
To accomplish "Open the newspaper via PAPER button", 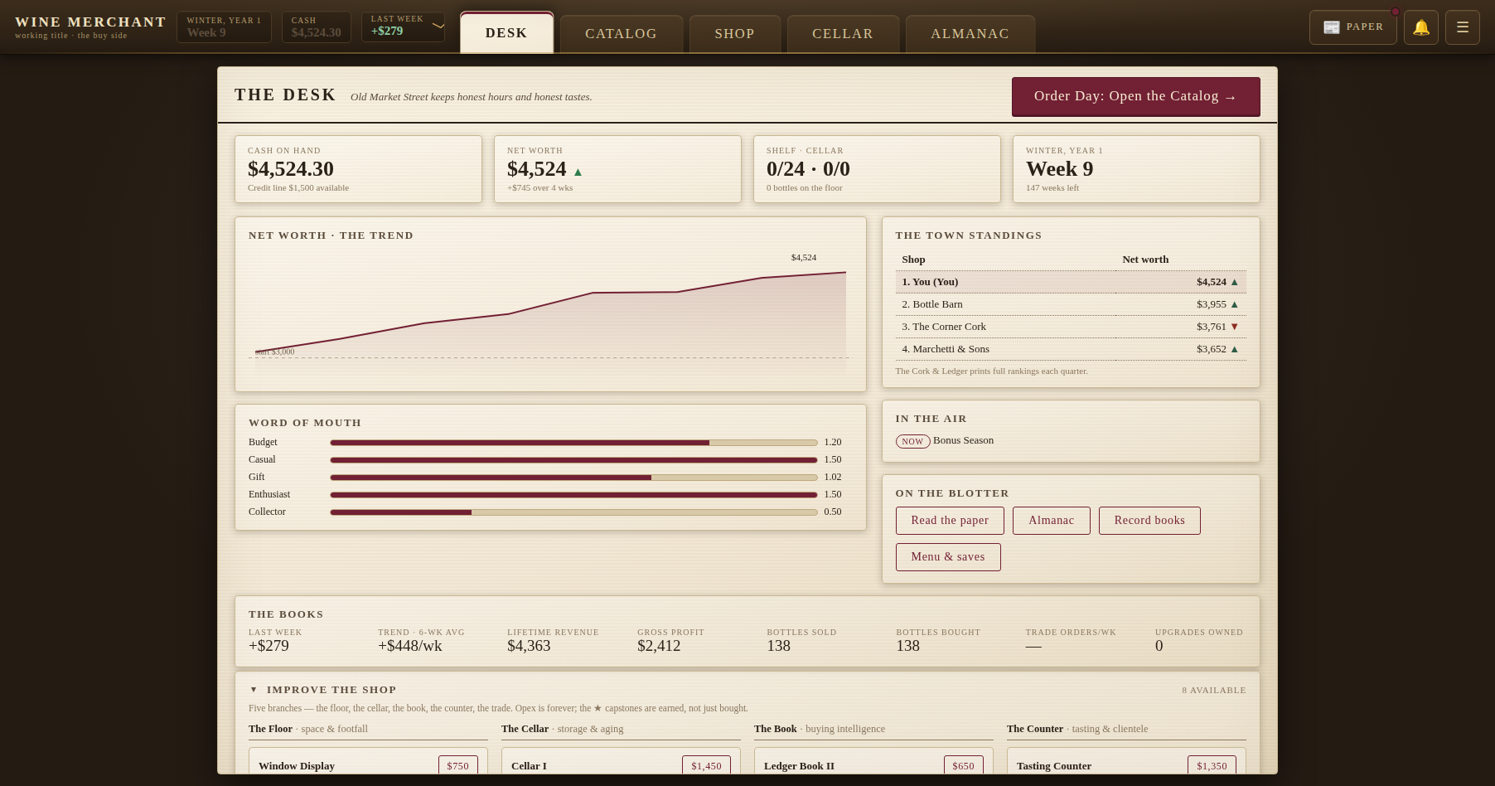I will pyautogui.click(x=1352, y=27).
